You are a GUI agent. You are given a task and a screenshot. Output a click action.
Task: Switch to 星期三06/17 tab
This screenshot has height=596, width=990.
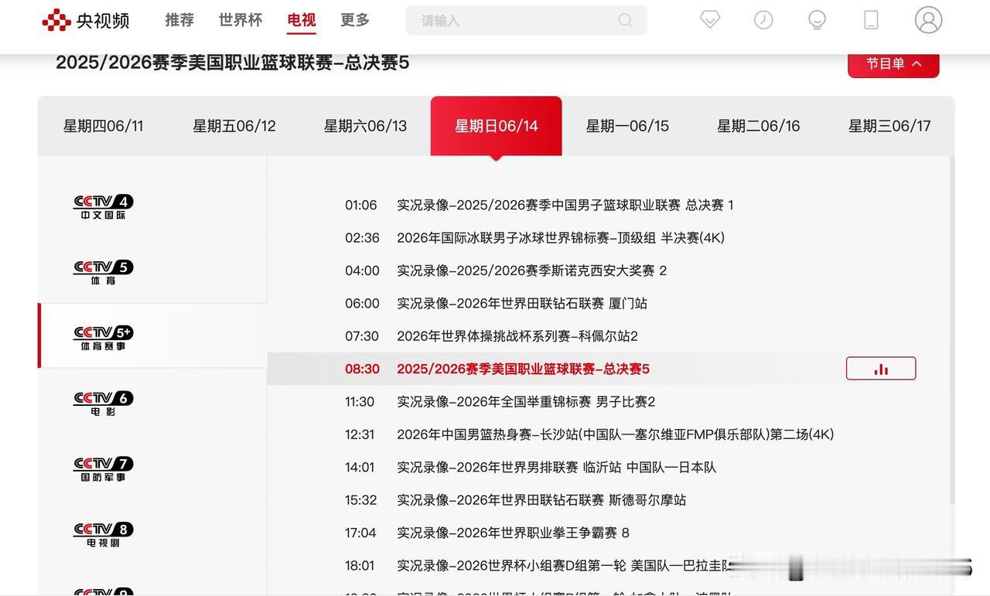click(889, 126)
